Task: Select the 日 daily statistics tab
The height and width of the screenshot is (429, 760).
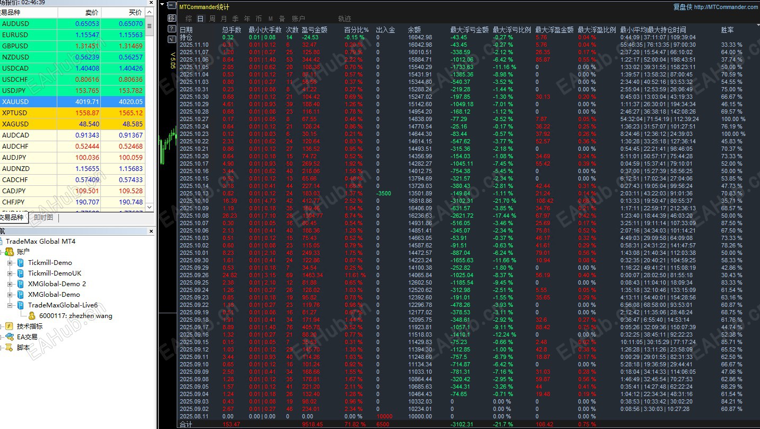Action: pyautogui.click(x=200, y=19)
